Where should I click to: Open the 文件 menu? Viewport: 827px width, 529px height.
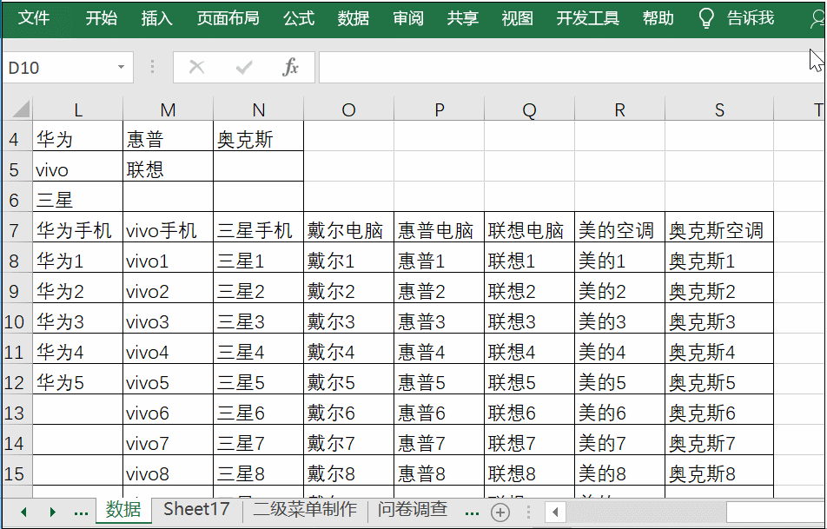pyautogui.click(x=34, y=18)
